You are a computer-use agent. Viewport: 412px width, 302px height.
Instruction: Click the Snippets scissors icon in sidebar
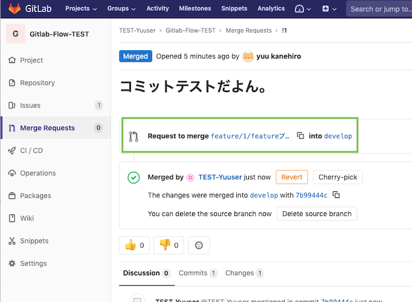click(12, 241)
